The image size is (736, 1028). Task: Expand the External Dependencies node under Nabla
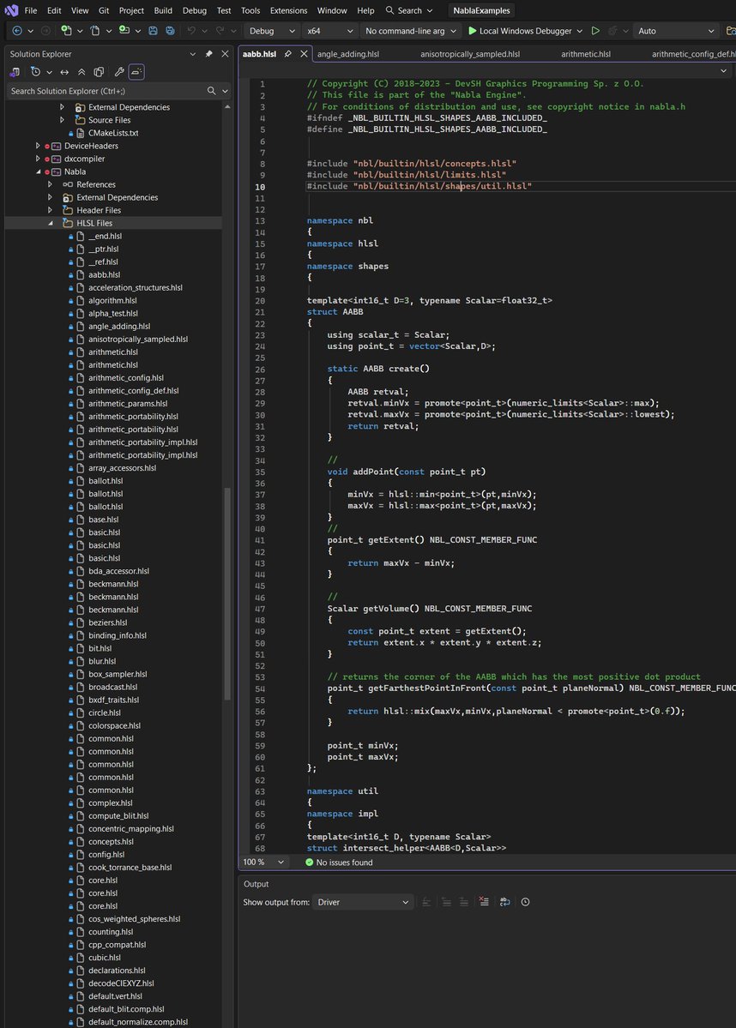[49, 197]
